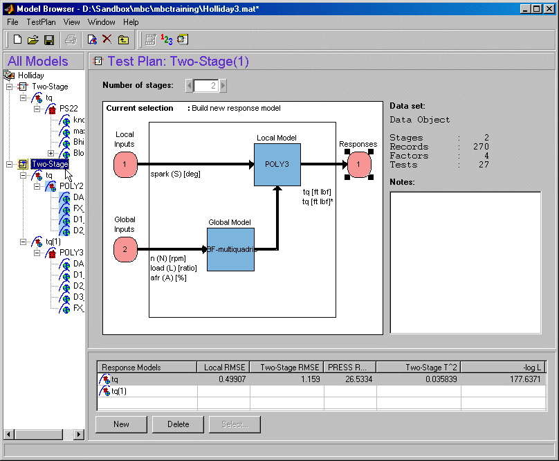Click the New project blank-page toolbar icon

pyautogui.click(x=17, y=39)
